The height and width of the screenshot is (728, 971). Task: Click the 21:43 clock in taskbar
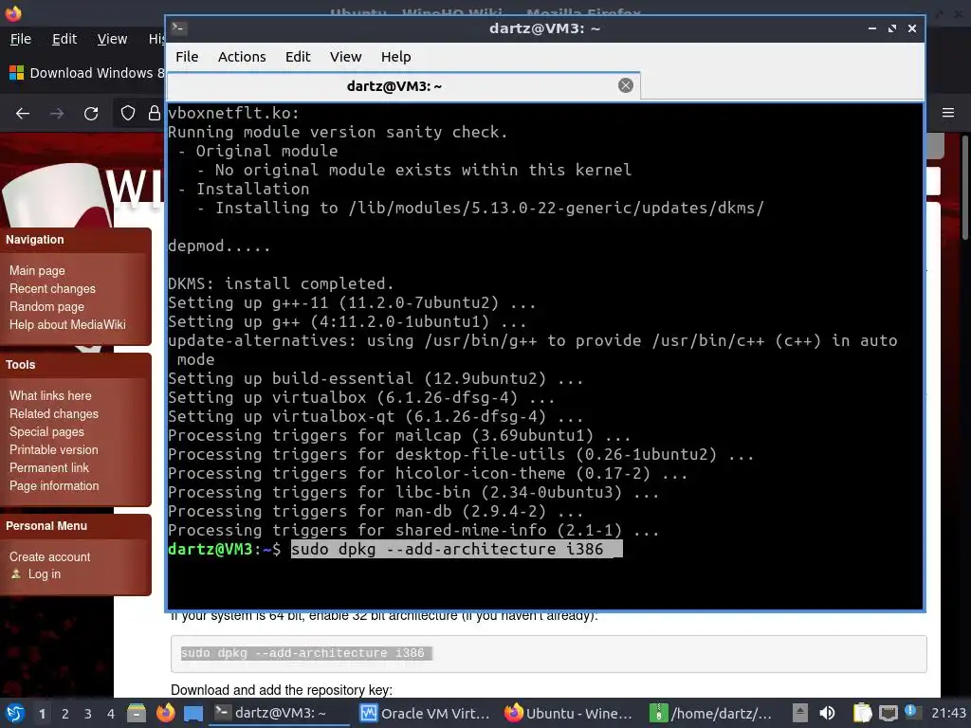[948, 713]
